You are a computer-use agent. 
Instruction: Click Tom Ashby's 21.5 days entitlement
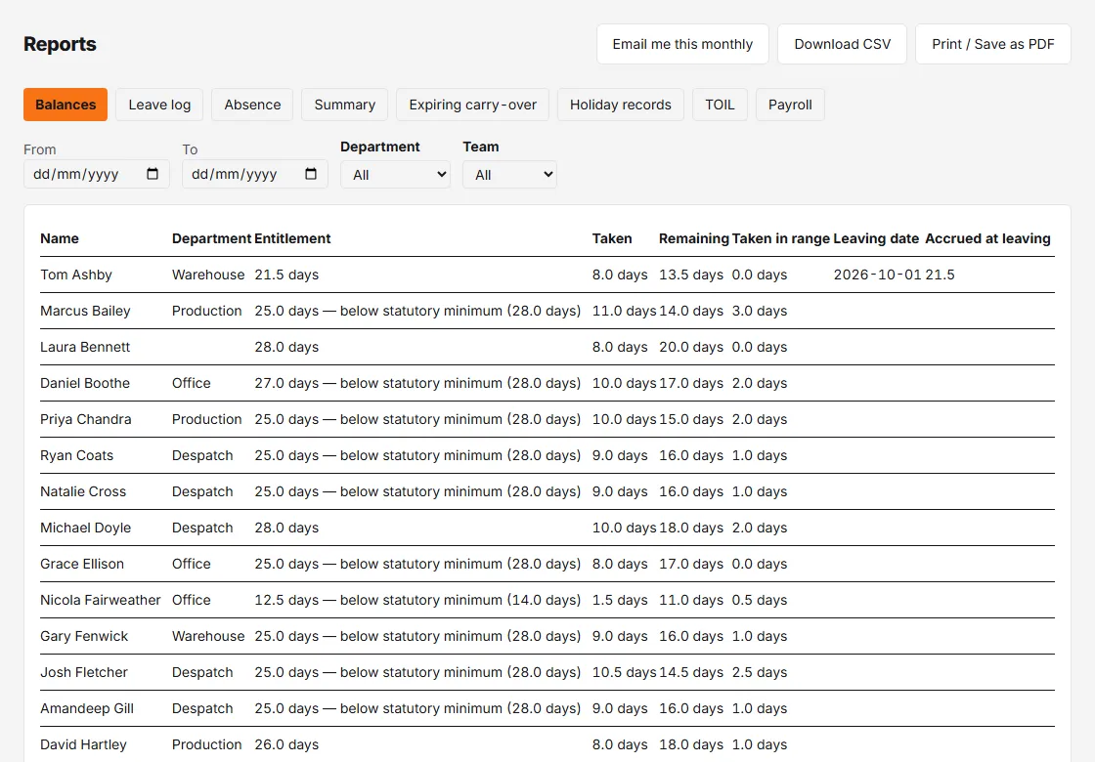pyautogui.click(x=286, y=275)
